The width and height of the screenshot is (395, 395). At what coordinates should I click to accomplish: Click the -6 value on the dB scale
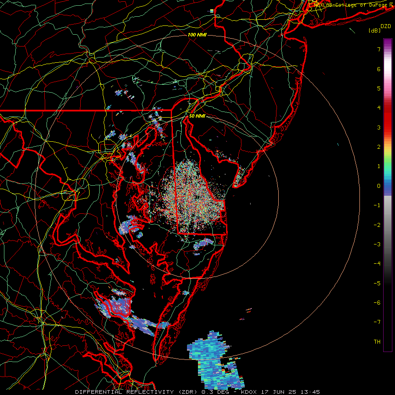(x=377, y=303)
